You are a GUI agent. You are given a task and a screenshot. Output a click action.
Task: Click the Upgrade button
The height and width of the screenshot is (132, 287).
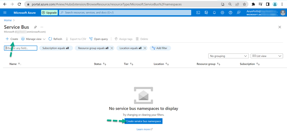[49, 12]
